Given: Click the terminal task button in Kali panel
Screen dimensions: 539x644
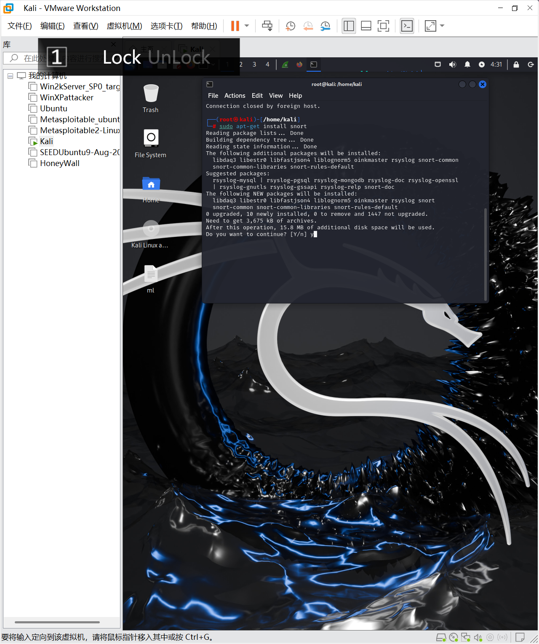Looking at the screenshot, I should click(x=314, y=64).
